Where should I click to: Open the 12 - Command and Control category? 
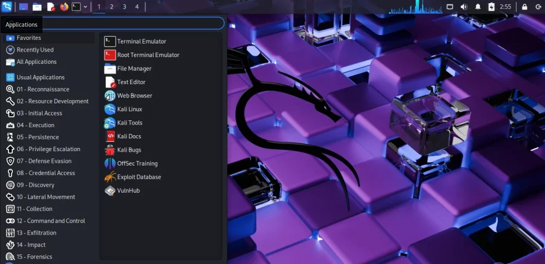click(49, 221)
